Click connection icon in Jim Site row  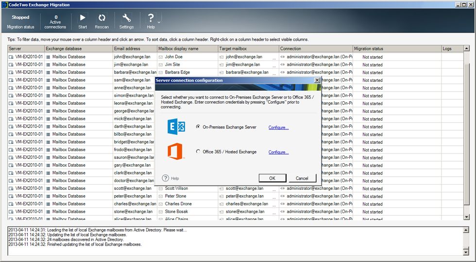click(x=283, y=65)
